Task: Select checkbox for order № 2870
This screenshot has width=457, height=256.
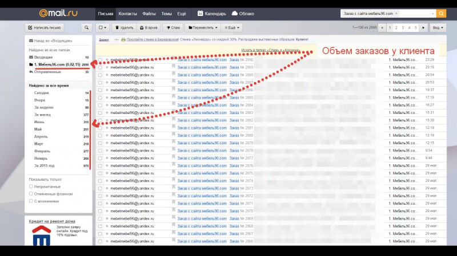Action: pyautogui.click(x=100, y=211)
